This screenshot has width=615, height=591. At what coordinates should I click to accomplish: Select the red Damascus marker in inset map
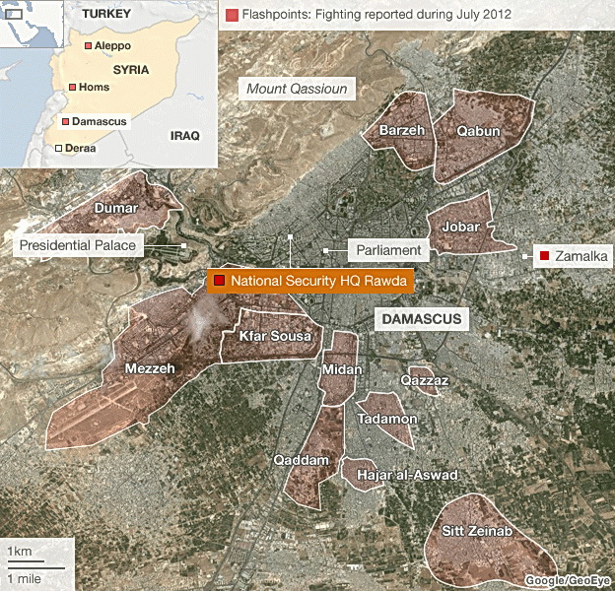65,121
